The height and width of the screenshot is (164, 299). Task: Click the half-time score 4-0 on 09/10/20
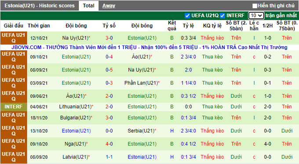coord(267,144)
